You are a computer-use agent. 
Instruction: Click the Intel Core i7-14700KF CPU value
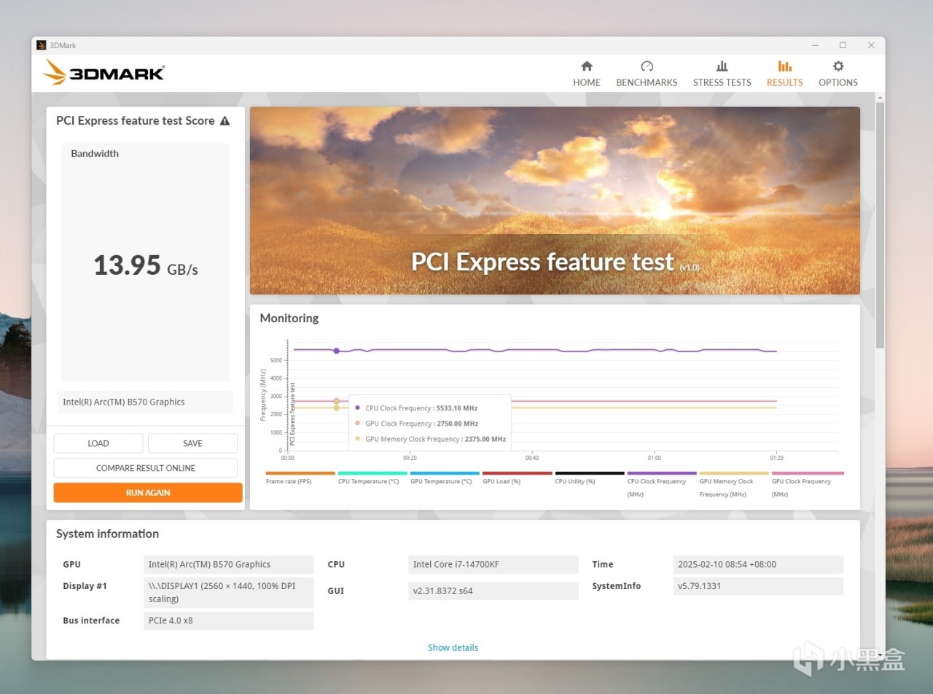tap(493, 564)
